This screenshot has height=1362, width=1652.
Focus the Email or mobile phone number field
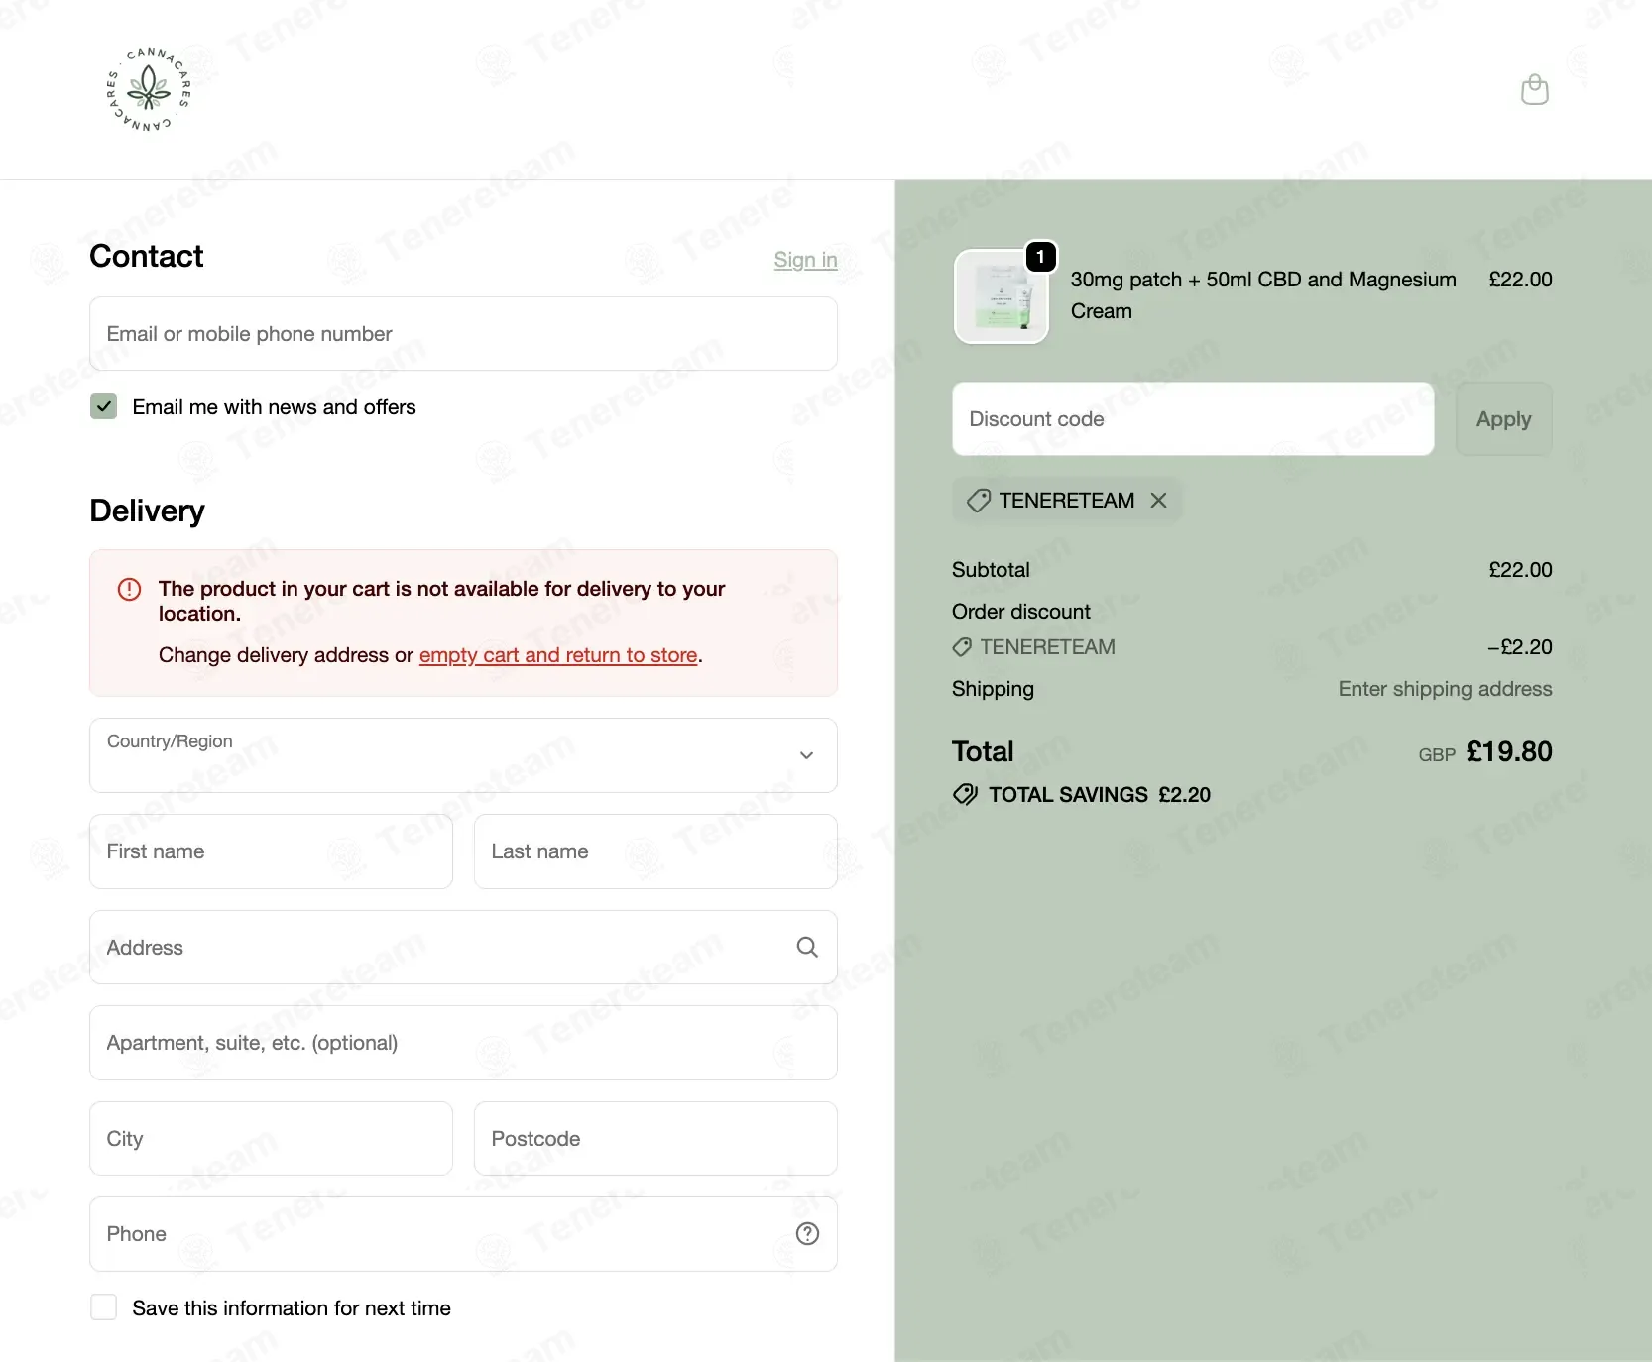(463, 334)
